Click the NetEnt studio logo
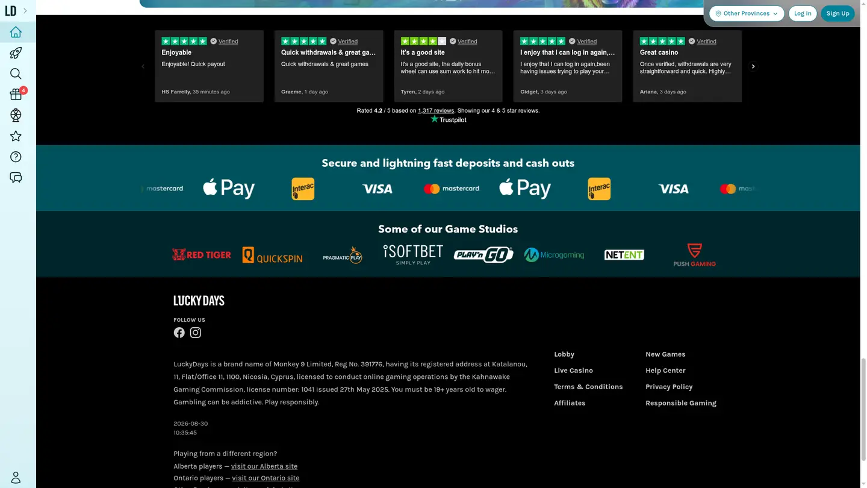Screen dimensions: 867x488 click(624, 255)
